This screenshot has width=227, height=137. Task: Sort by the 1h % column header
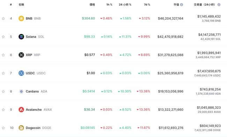[109, 5]
